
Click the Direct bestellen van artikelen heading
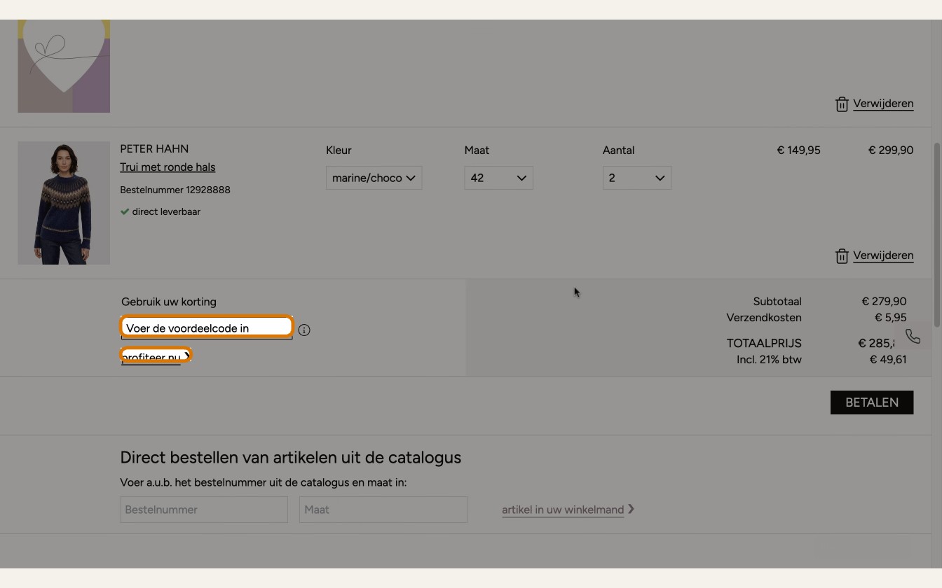(x=291, y=457)
